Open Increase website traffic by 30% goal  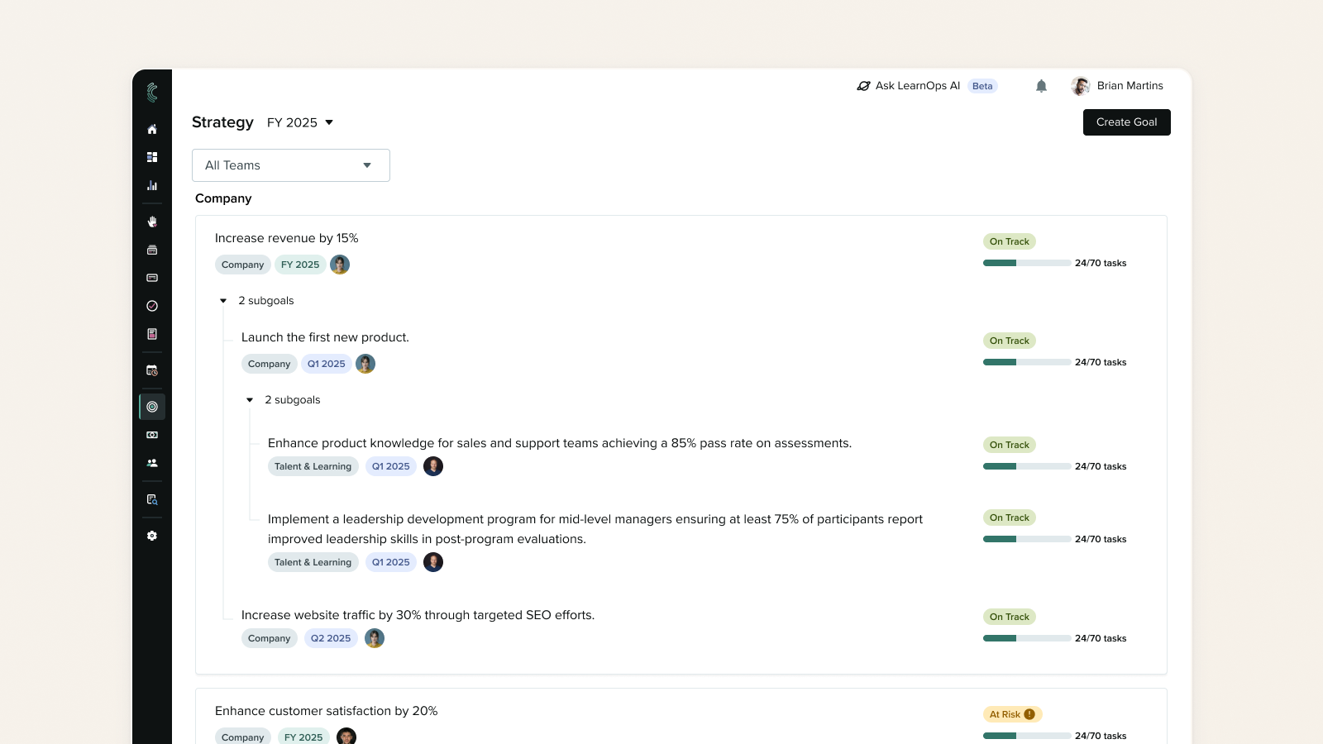pyautogui.click(x=418, y=615)
